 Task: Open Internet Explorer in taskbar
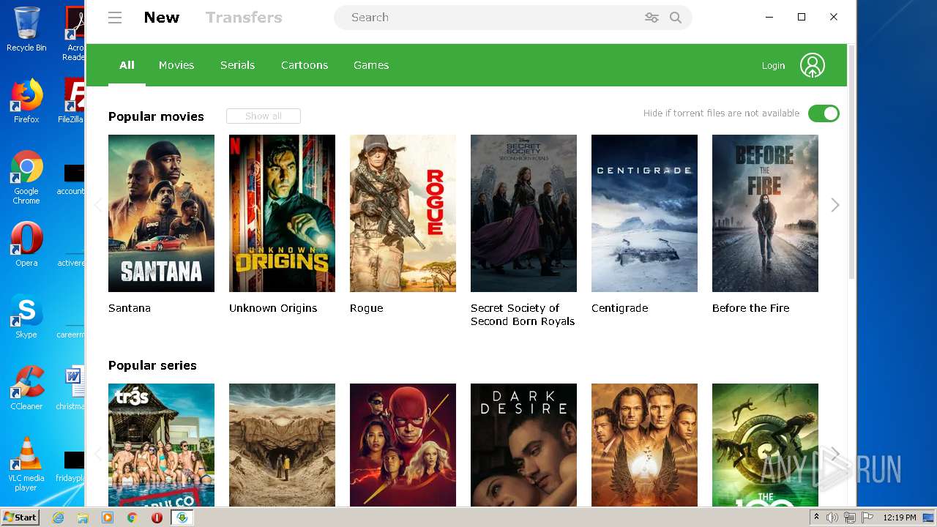coord(59,517)
